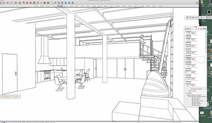Select the Orbit tool
Image resolution: width=212 pixels, height=123 pixels.
click(x=48, y=3)
